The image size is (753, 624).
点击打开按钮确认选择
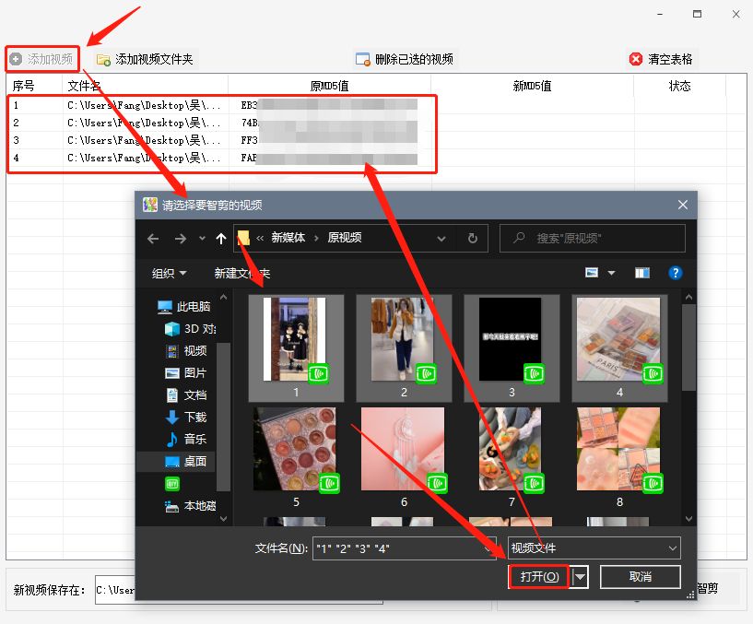pyautogui.click(x=542, y=576)
